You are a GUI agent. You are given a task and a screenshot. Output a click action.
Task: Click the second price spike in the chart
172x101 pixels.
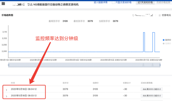pyautogui.click(x=153, y=42)
